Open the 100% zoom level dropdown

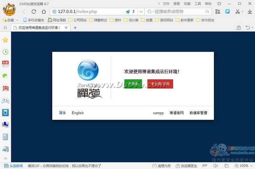click(x=244, y=166)
